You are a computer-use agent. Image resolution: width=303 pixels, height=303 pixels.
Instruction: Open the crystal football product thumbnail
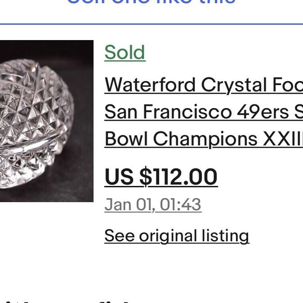click(x=46, y=121)
